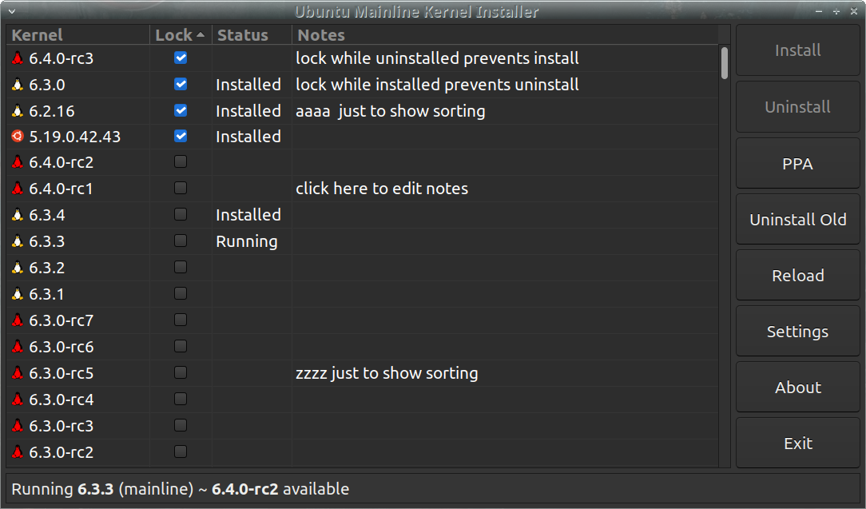Unlock kernel 6.4.0-rc3 via its checkbox
This screenshot has width=866, height=509.
181,58
